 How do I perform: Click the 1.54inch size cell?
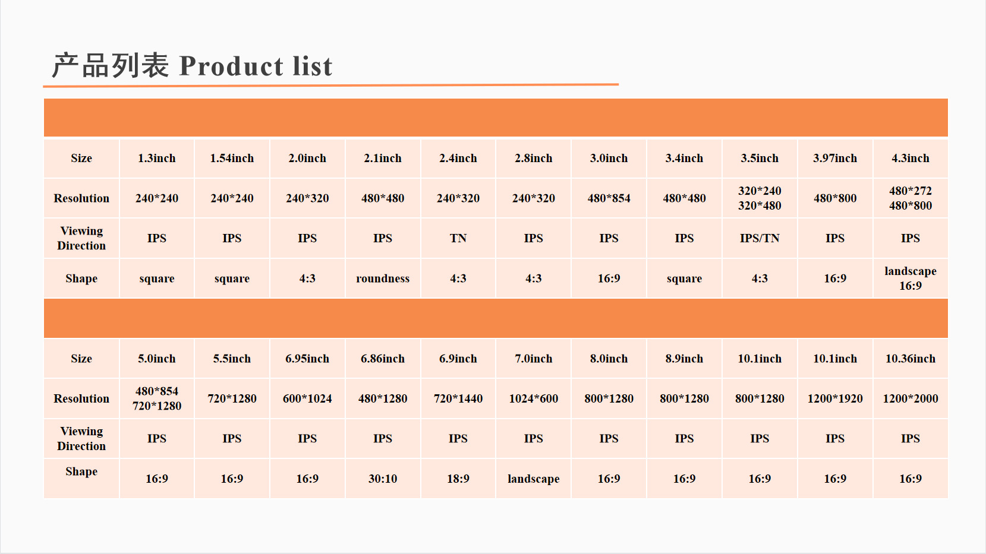[232, 159]
